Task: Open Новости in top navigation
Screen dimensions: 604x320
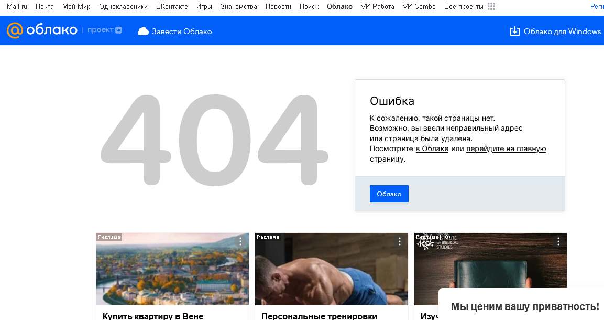Action: [278, 6]
